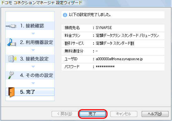
Task: Click the a000000a@foma.synapse.ne.jp user ID
Action: click(x=119, y=59)
